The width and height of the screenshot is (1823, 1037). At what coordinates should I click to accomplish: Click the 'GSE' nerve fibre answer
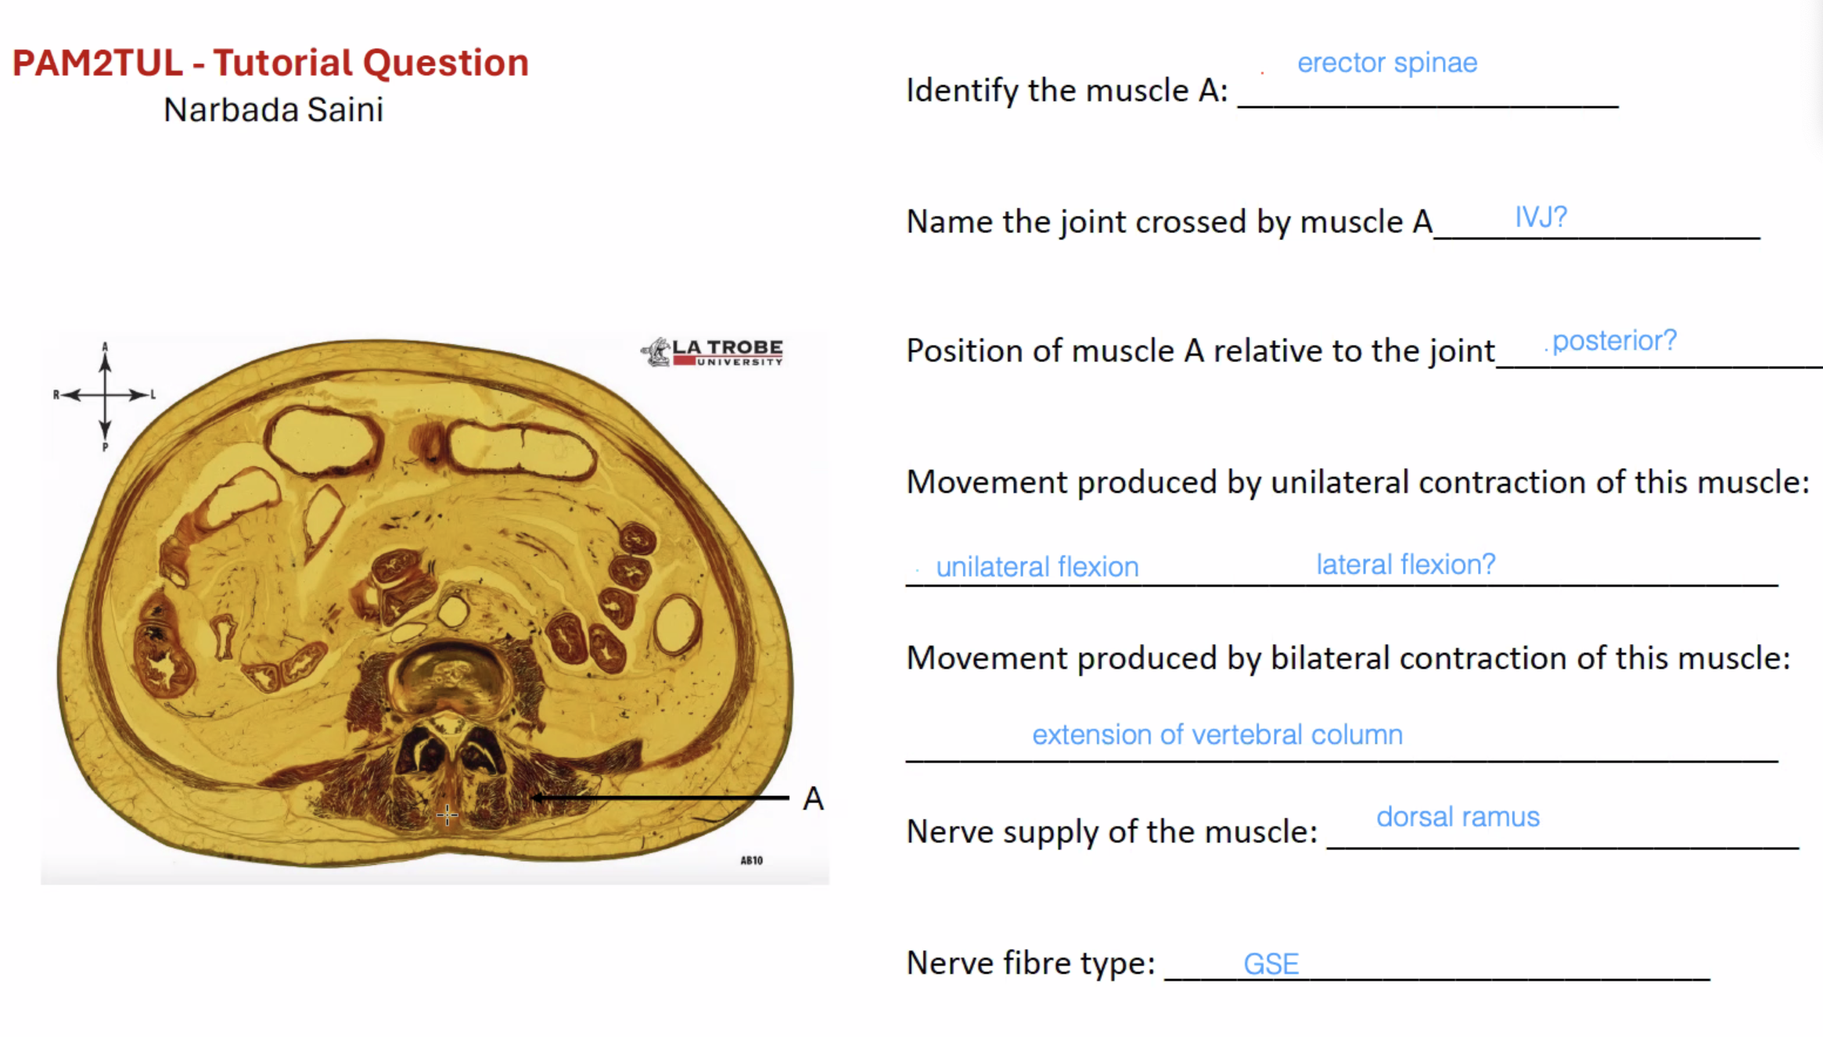click(1271, 963)
